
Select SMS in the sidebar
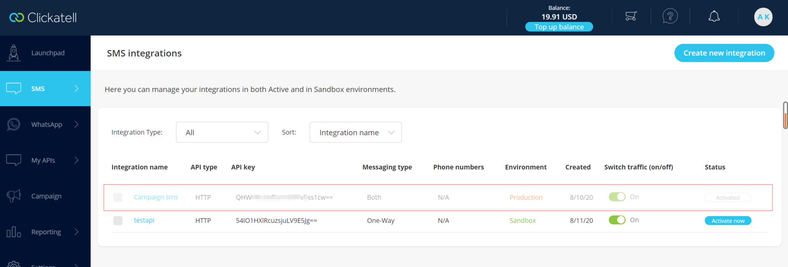click(45, 88)
